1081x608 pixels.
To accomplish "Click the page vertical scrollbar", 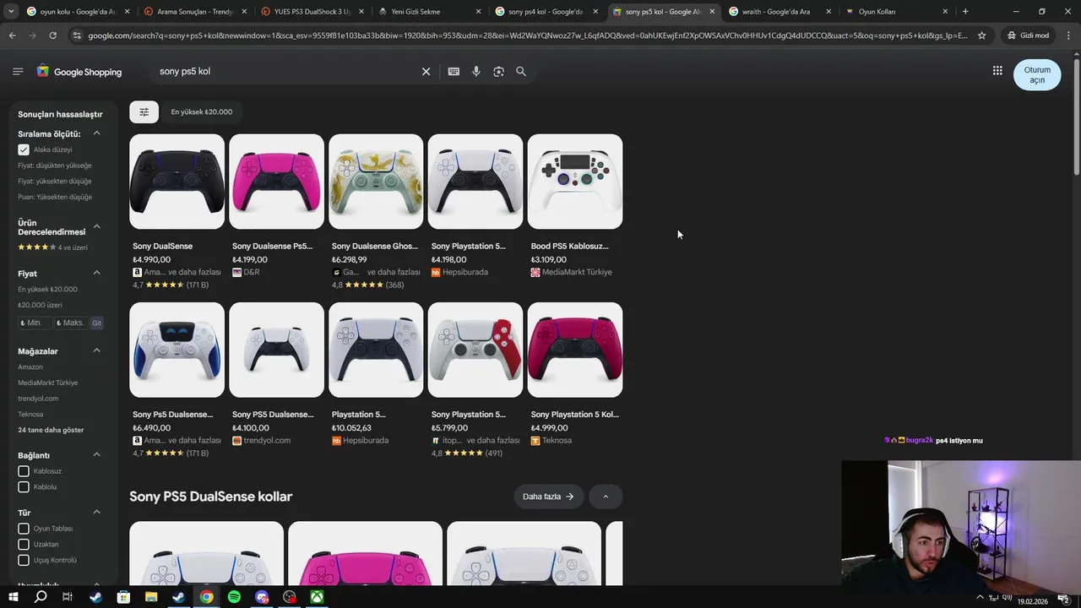I will pyautogui.click(x=1076, y=118).
